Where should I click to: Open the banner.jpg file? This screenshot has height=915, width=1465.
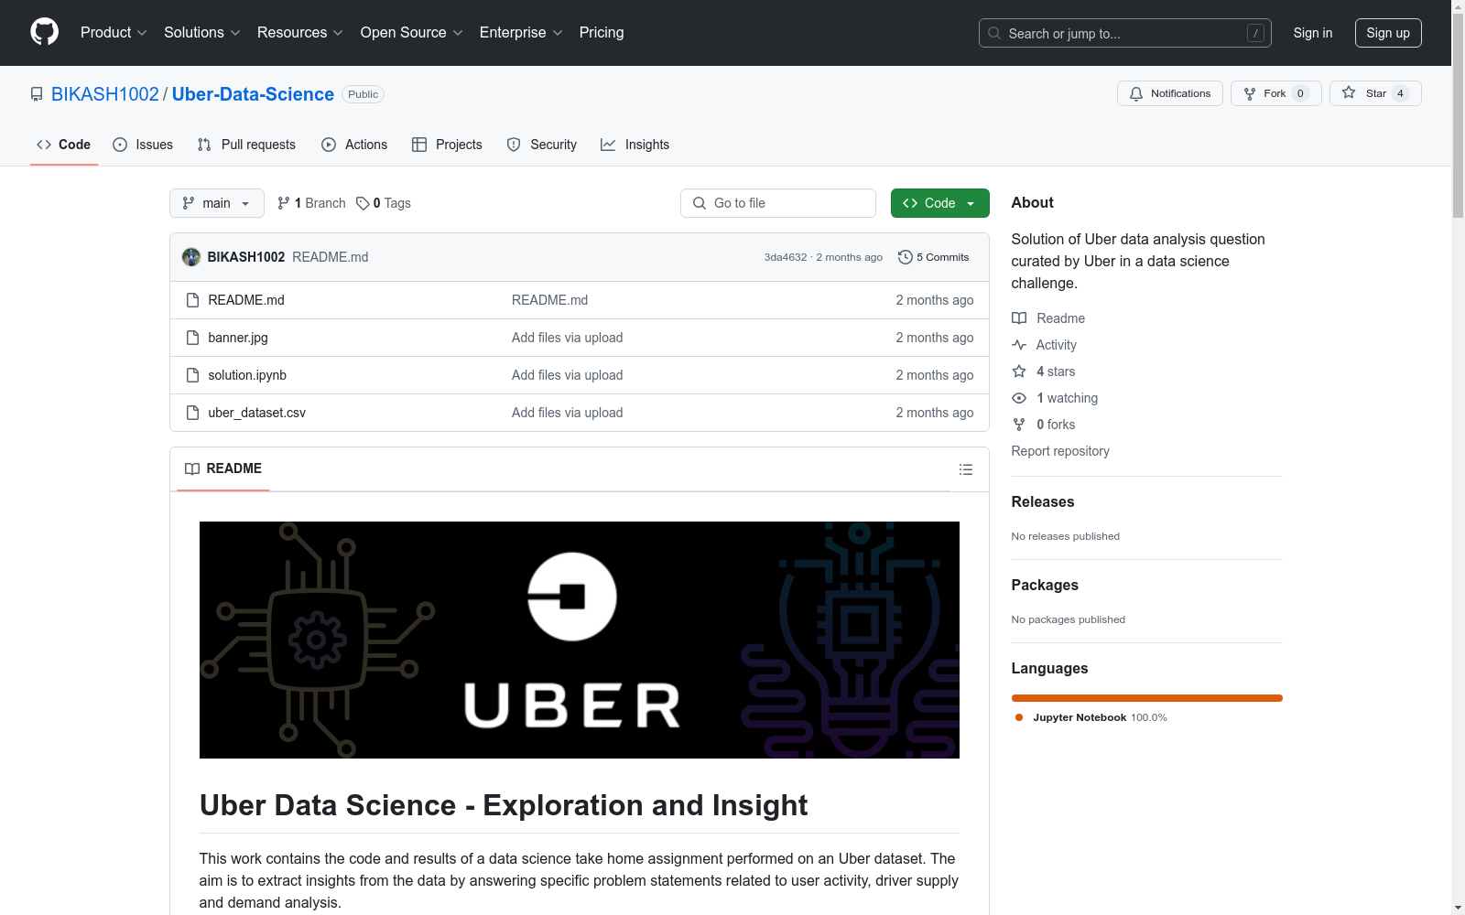coord(238,338)
